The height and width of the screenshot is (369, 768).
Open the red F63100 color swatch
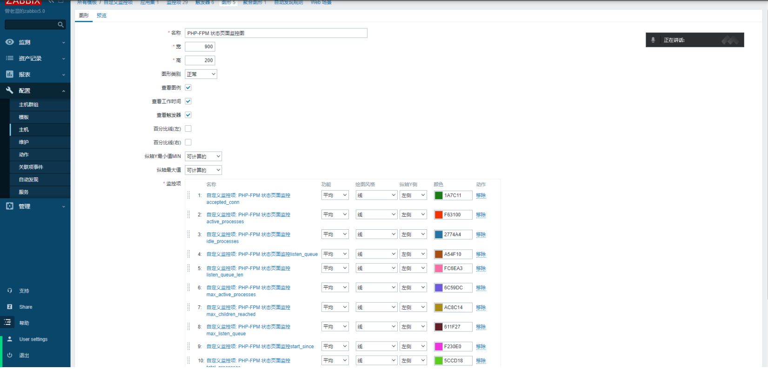pos(439,214)
